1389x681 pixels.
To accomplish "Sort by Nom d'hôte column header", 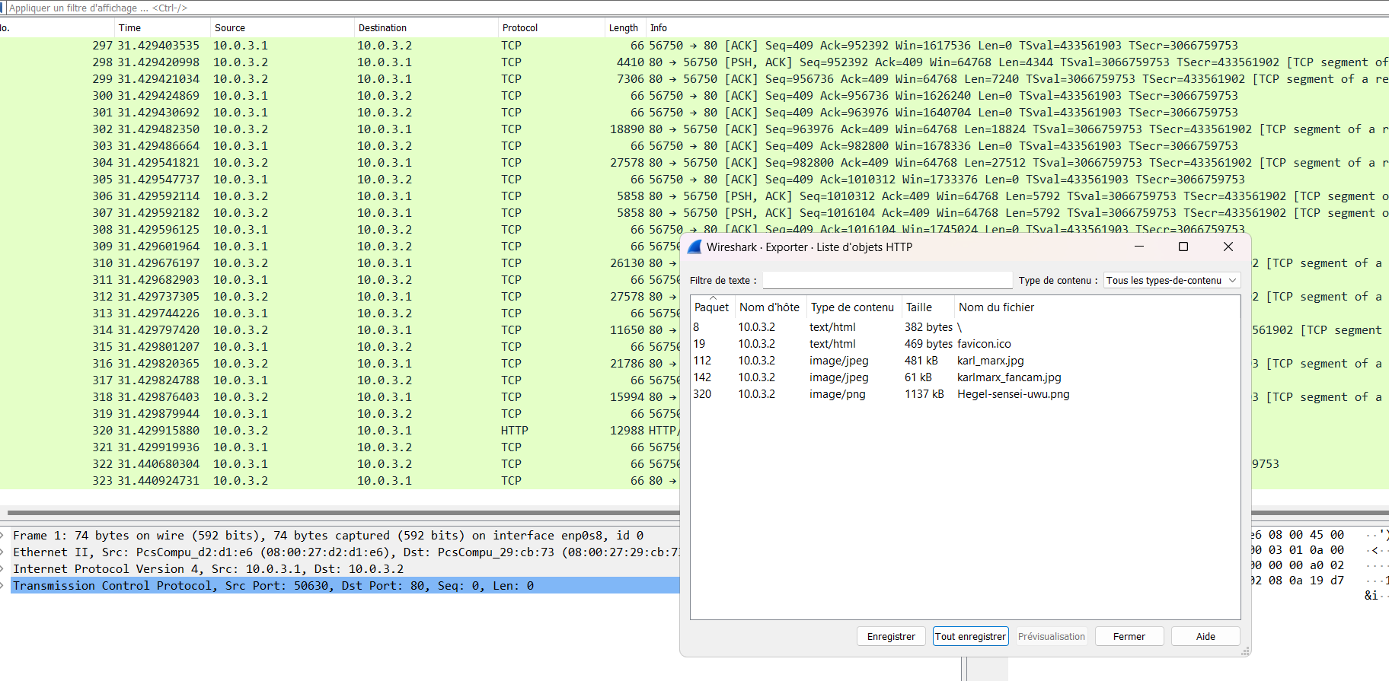I will pyautogui.click(x=769, y=307).
